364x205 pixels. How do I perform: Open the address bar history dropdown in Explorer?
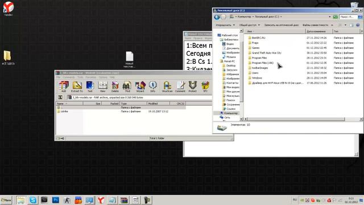pos(330,17)
